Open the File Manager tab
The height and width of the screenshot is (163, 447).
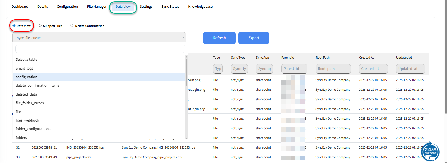coord(97,7)
